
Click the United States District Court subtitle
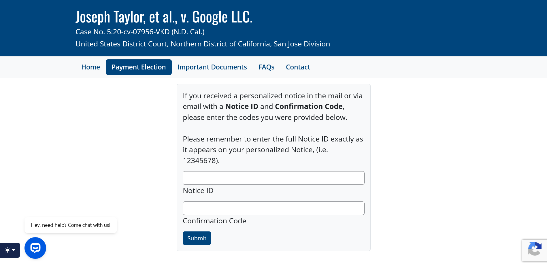tap(203, 44)
